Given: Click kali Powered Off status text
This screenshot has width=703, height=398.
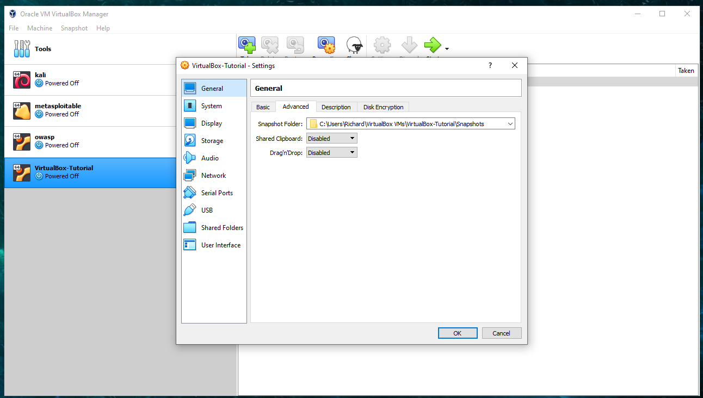Looking at the screenshot, I should [x=62, y=83].
